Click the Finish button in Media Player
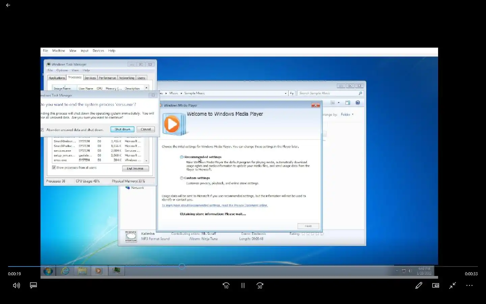The height and width of the screenshot is (304, 486). coord(308,226)
